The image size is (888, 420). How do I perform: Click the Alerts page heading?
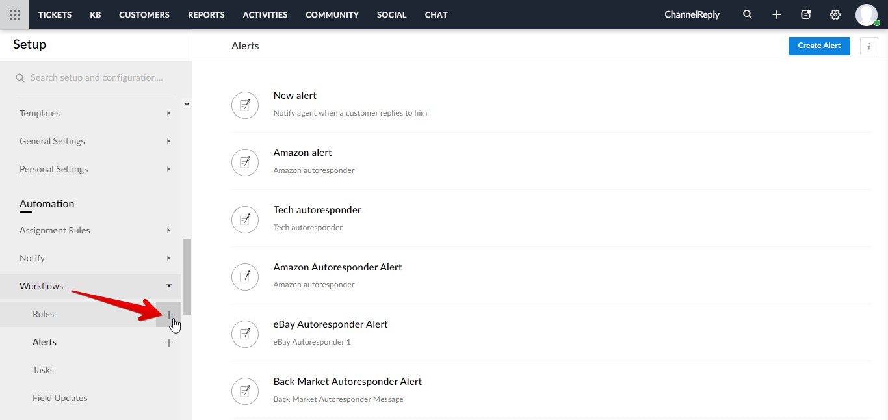tap(245, 46)
